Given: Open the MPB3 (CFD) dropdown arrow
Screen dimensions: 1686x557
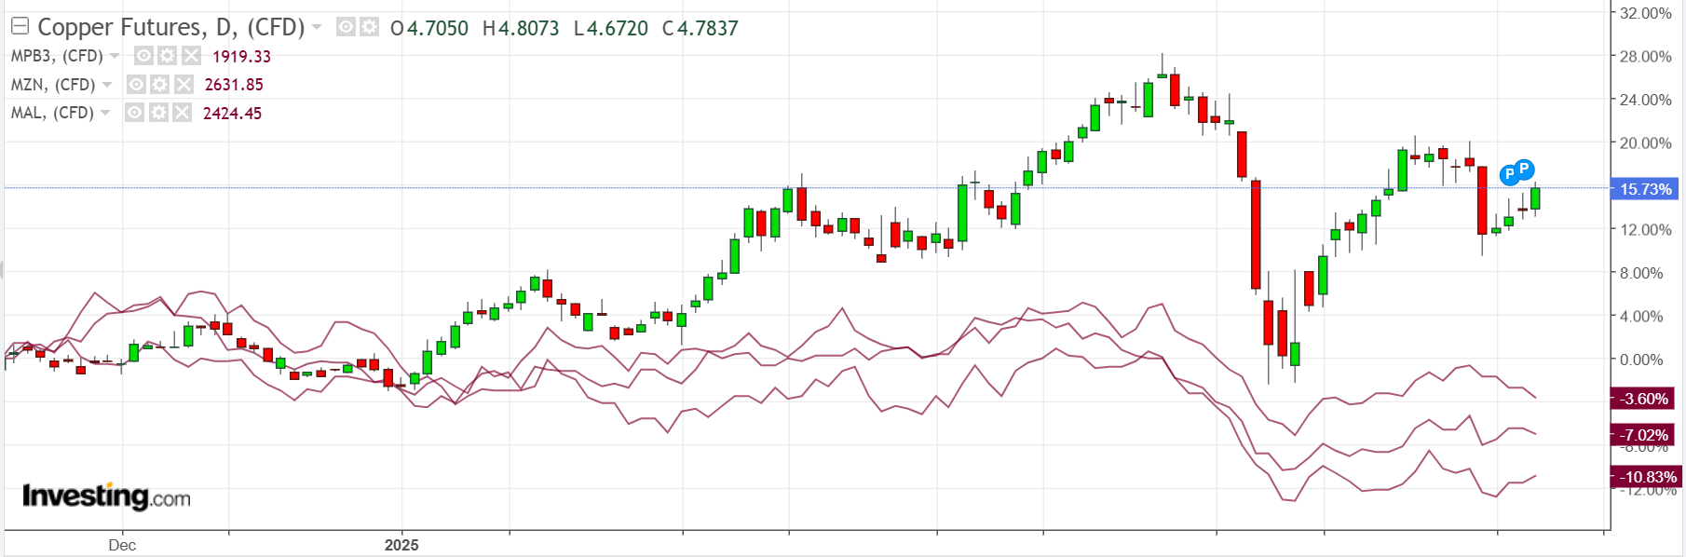Looking at the screenshot, I should (x=115, y=57).
